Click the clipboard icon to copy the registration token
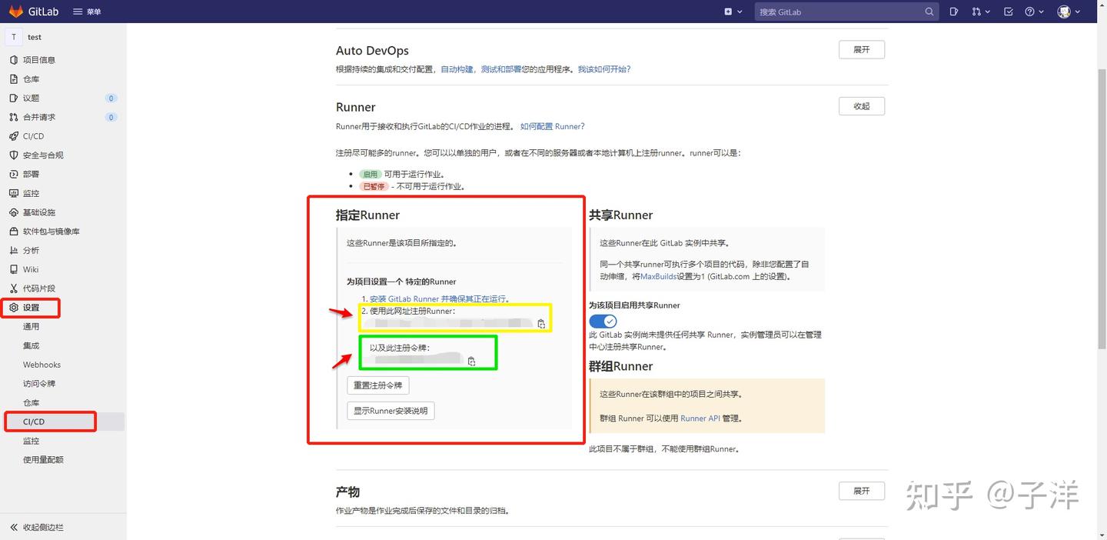The image size is (1107, 540). [471, 362]
